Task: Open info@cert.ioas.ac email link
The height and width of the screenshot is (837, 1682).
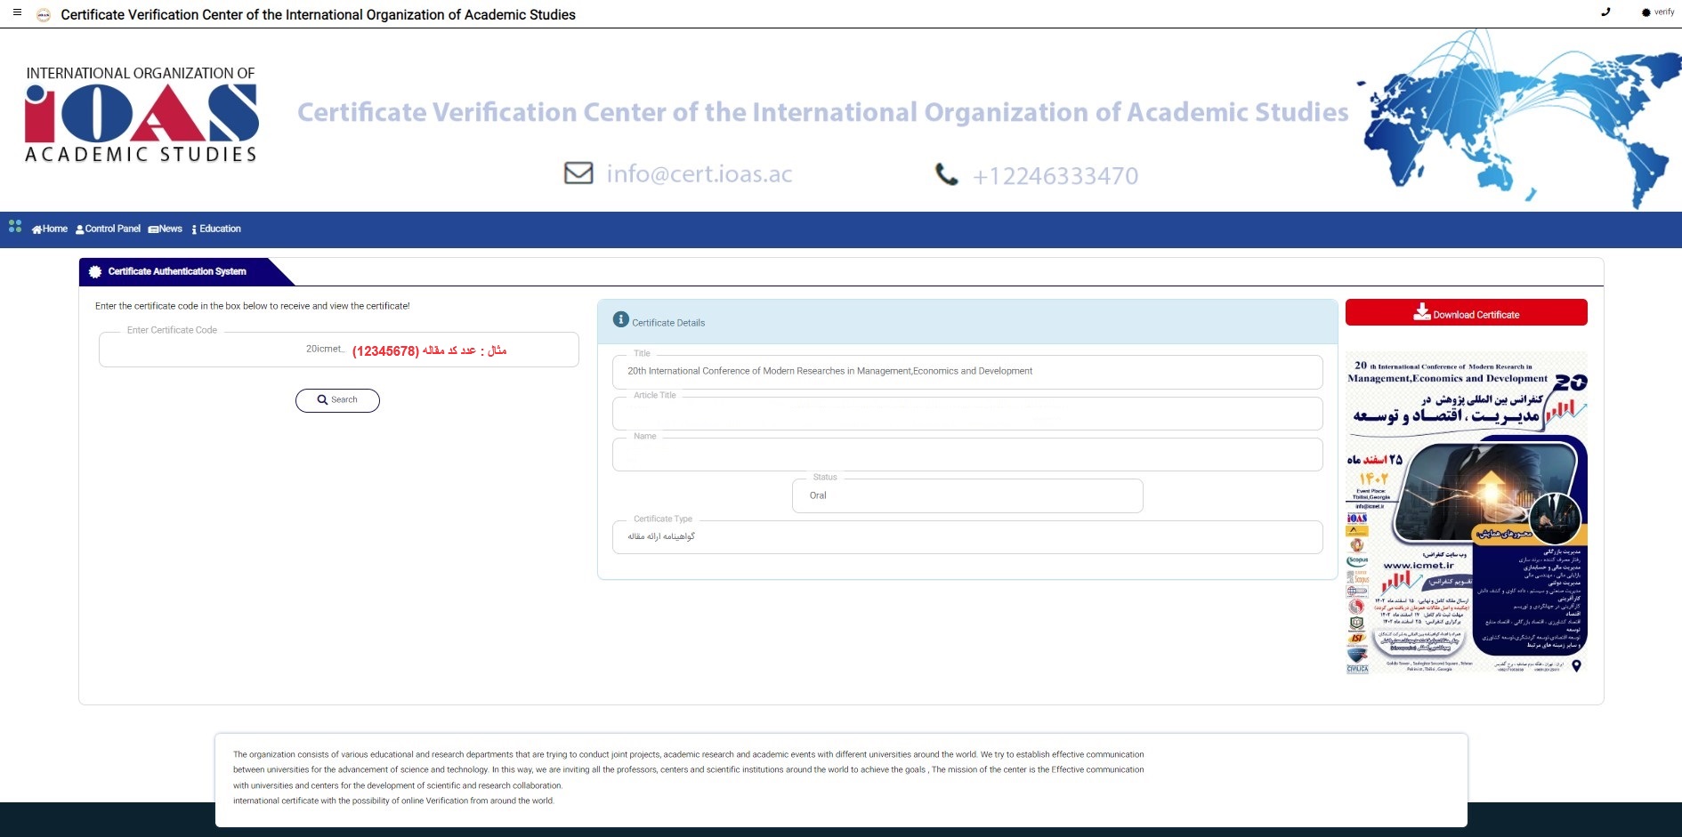Action: click(x=699, y=173)
